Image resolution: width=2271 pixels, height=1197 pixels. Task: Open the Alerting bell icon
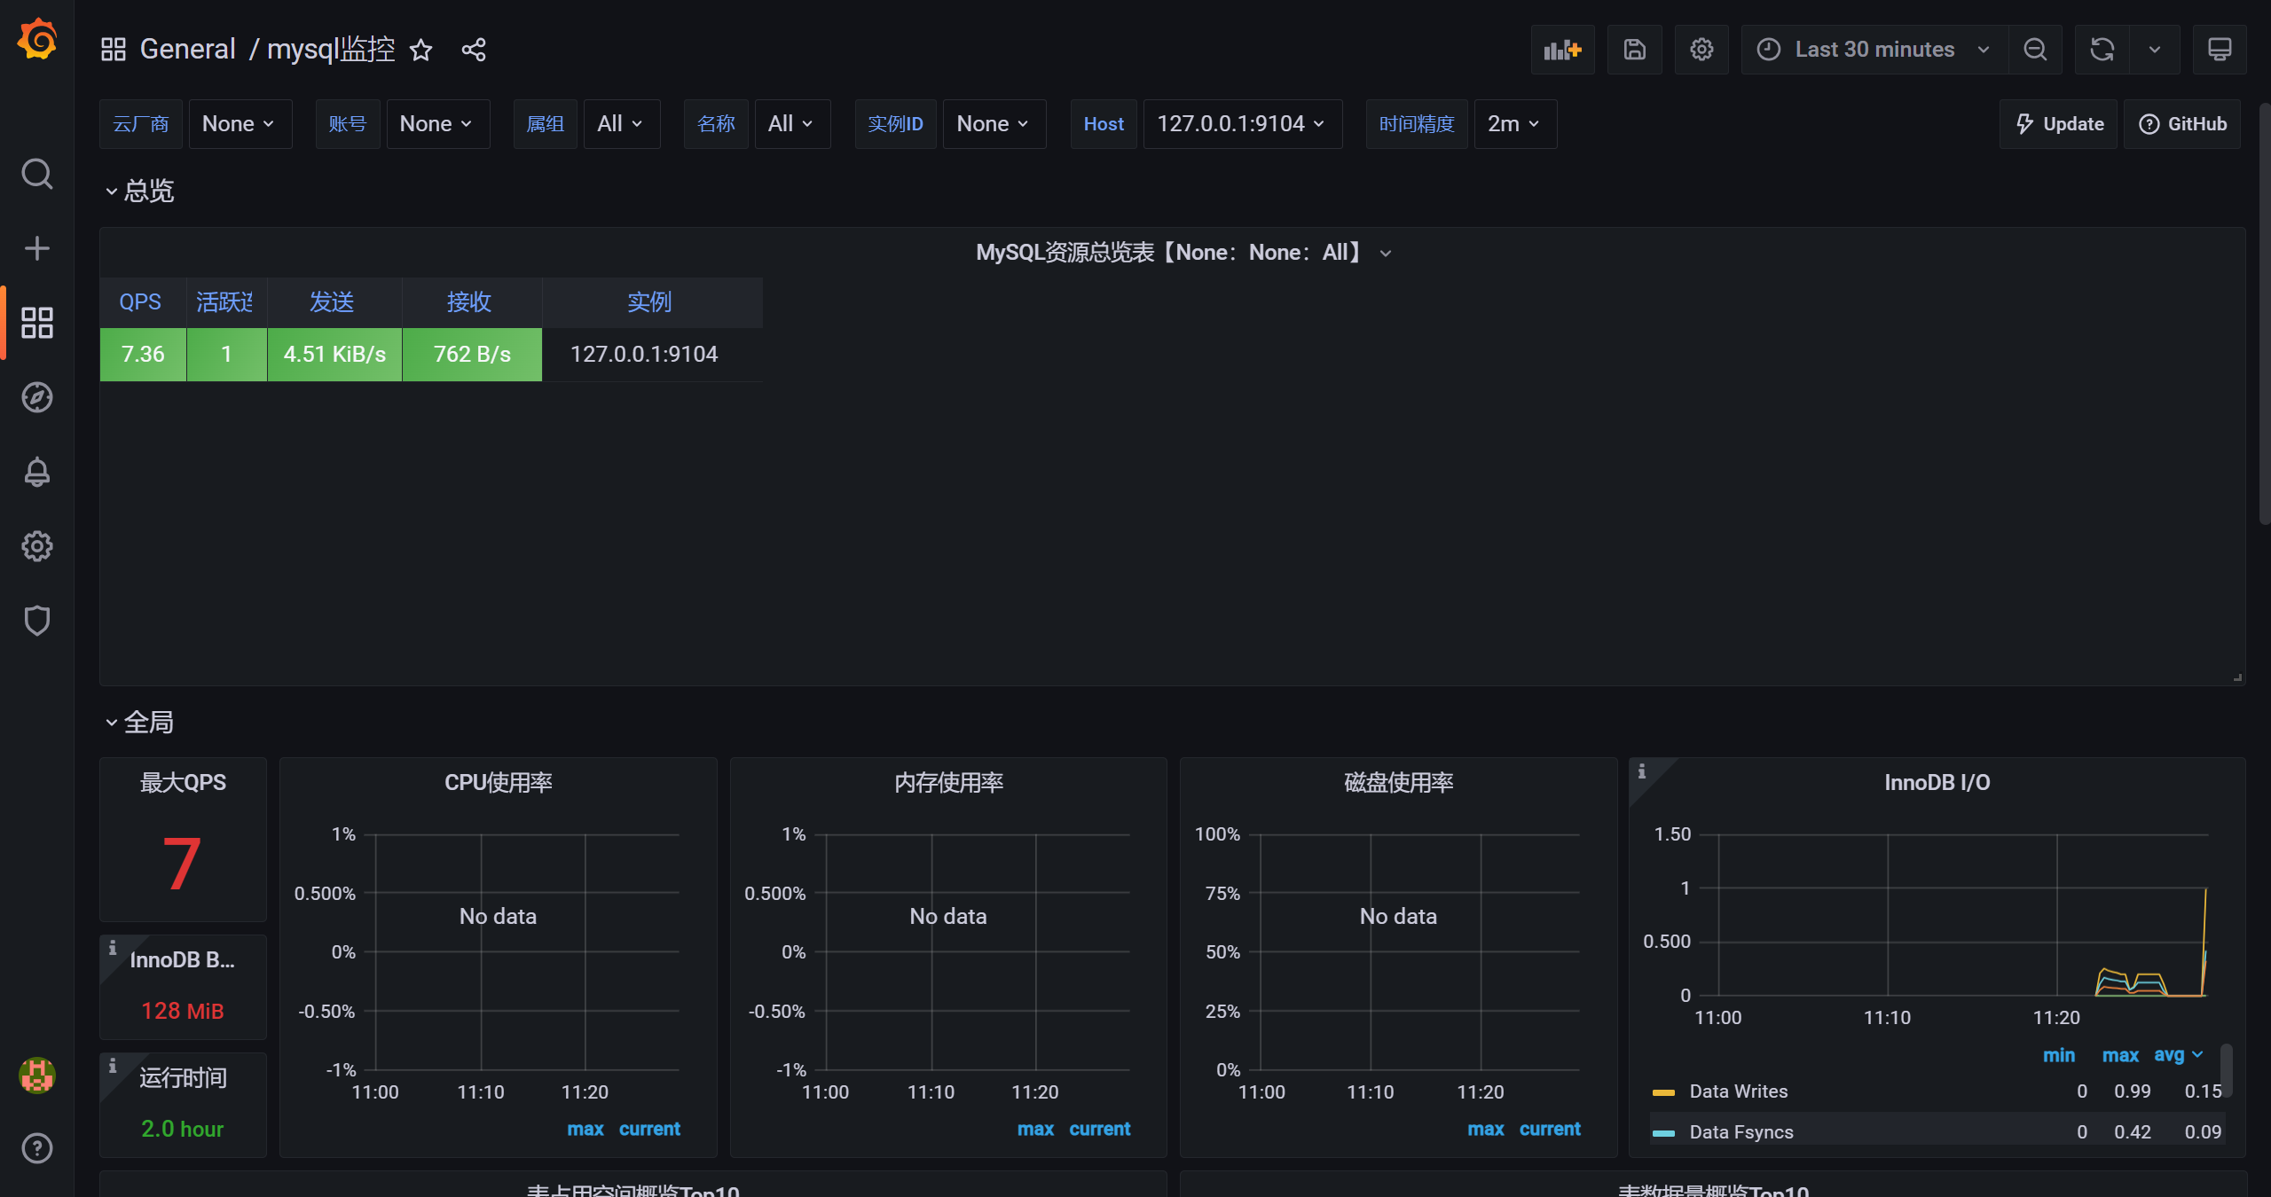pyautogui.click(x=37, y=472)
